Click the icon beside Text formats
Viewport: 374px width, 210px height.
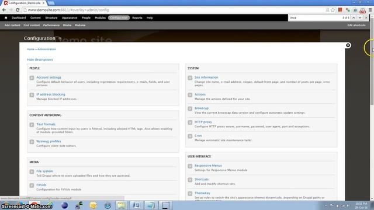click(32, 125)
